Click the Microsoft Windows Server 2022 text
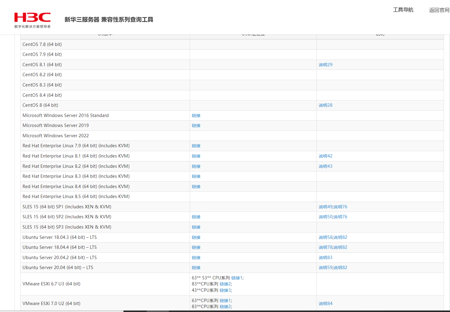Viewport: 450px width, 312px height. (56, 136)
